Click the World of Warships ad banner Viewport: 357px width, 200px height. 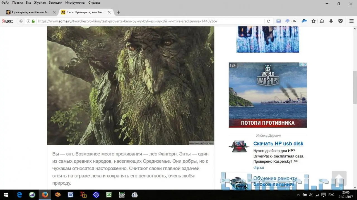click(x=268, y=95)
